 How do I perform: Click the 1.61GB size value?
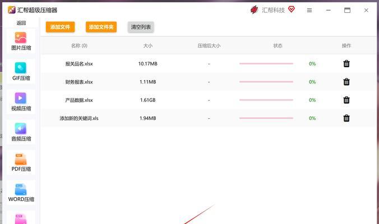click(147, 100)
